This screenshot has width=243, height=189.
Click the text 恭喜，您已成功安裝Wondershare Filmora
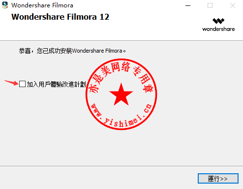[x=72, y=51]
